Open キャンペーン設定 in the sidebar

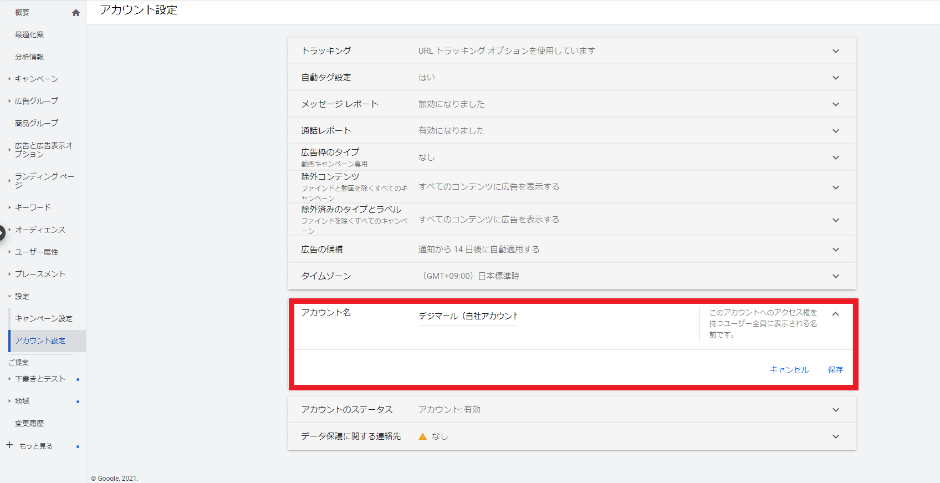pos(44,318)
